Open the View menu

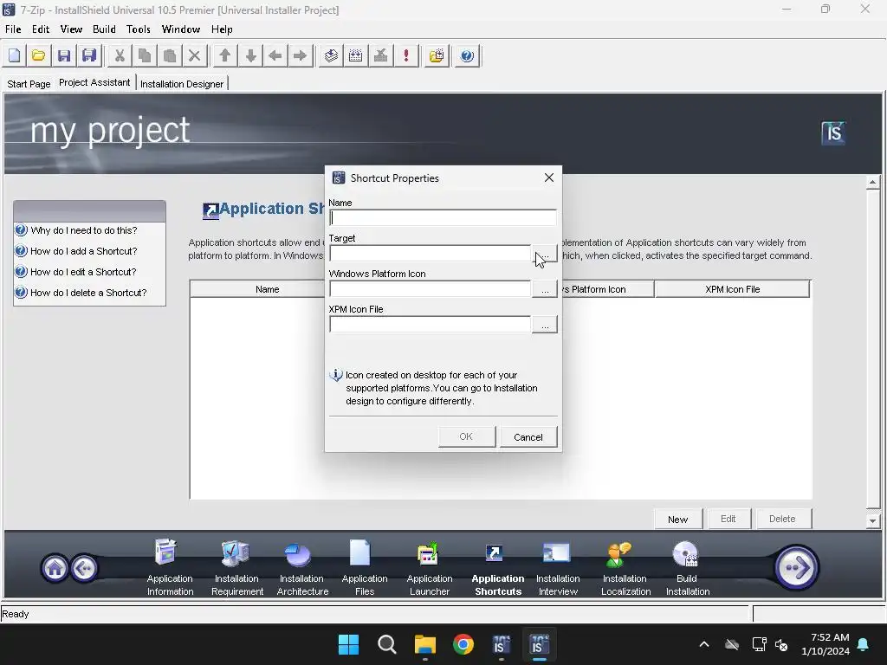(x=71, y=29)
